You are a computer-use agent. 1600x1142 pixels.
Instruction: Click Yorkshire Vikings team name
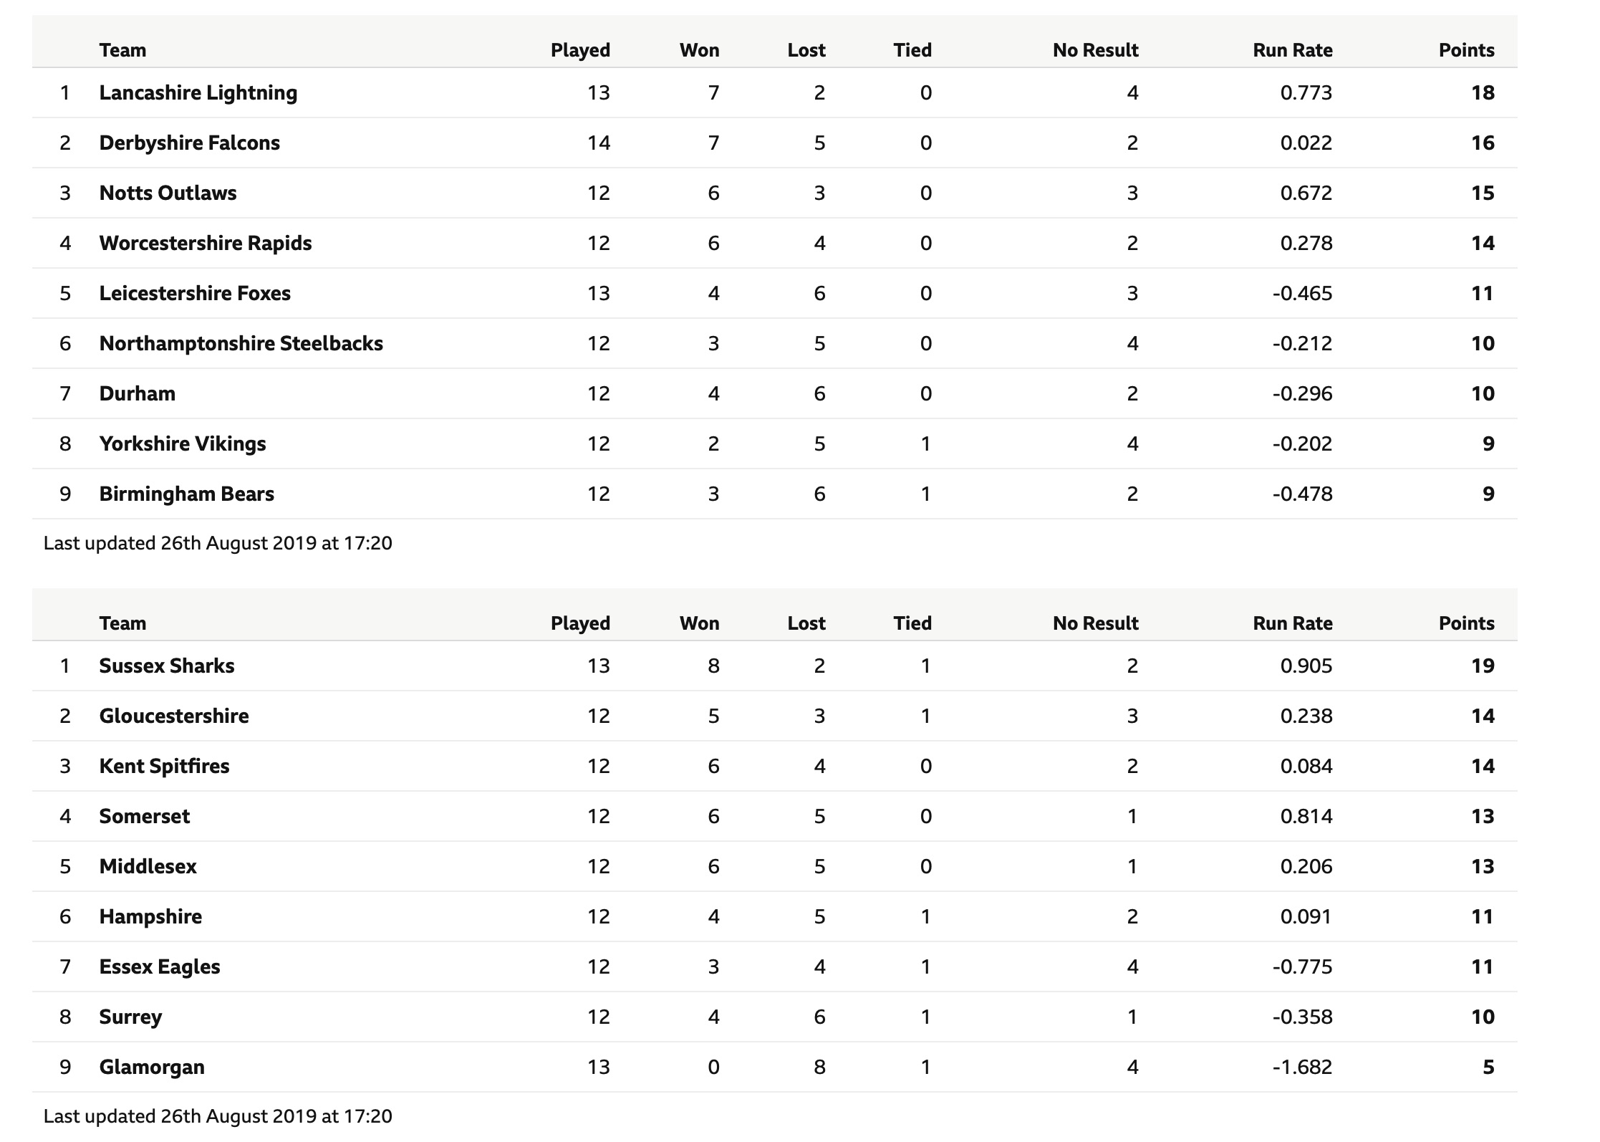[183, 444]
